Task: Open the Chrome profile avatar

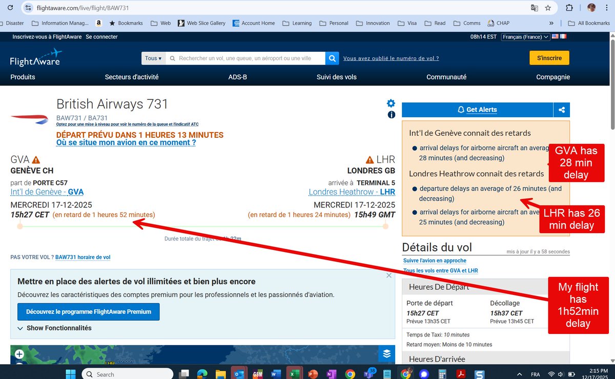Action: pyautogui.click(x=591, y=8)
